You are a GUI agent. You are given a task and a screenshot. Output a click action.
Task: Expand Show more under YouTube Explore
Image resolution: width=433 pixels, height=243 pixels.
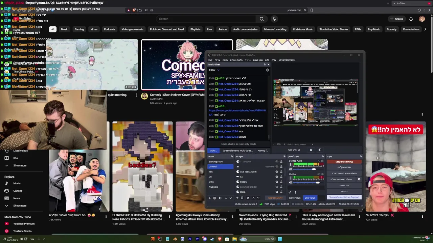click(20, 206)
